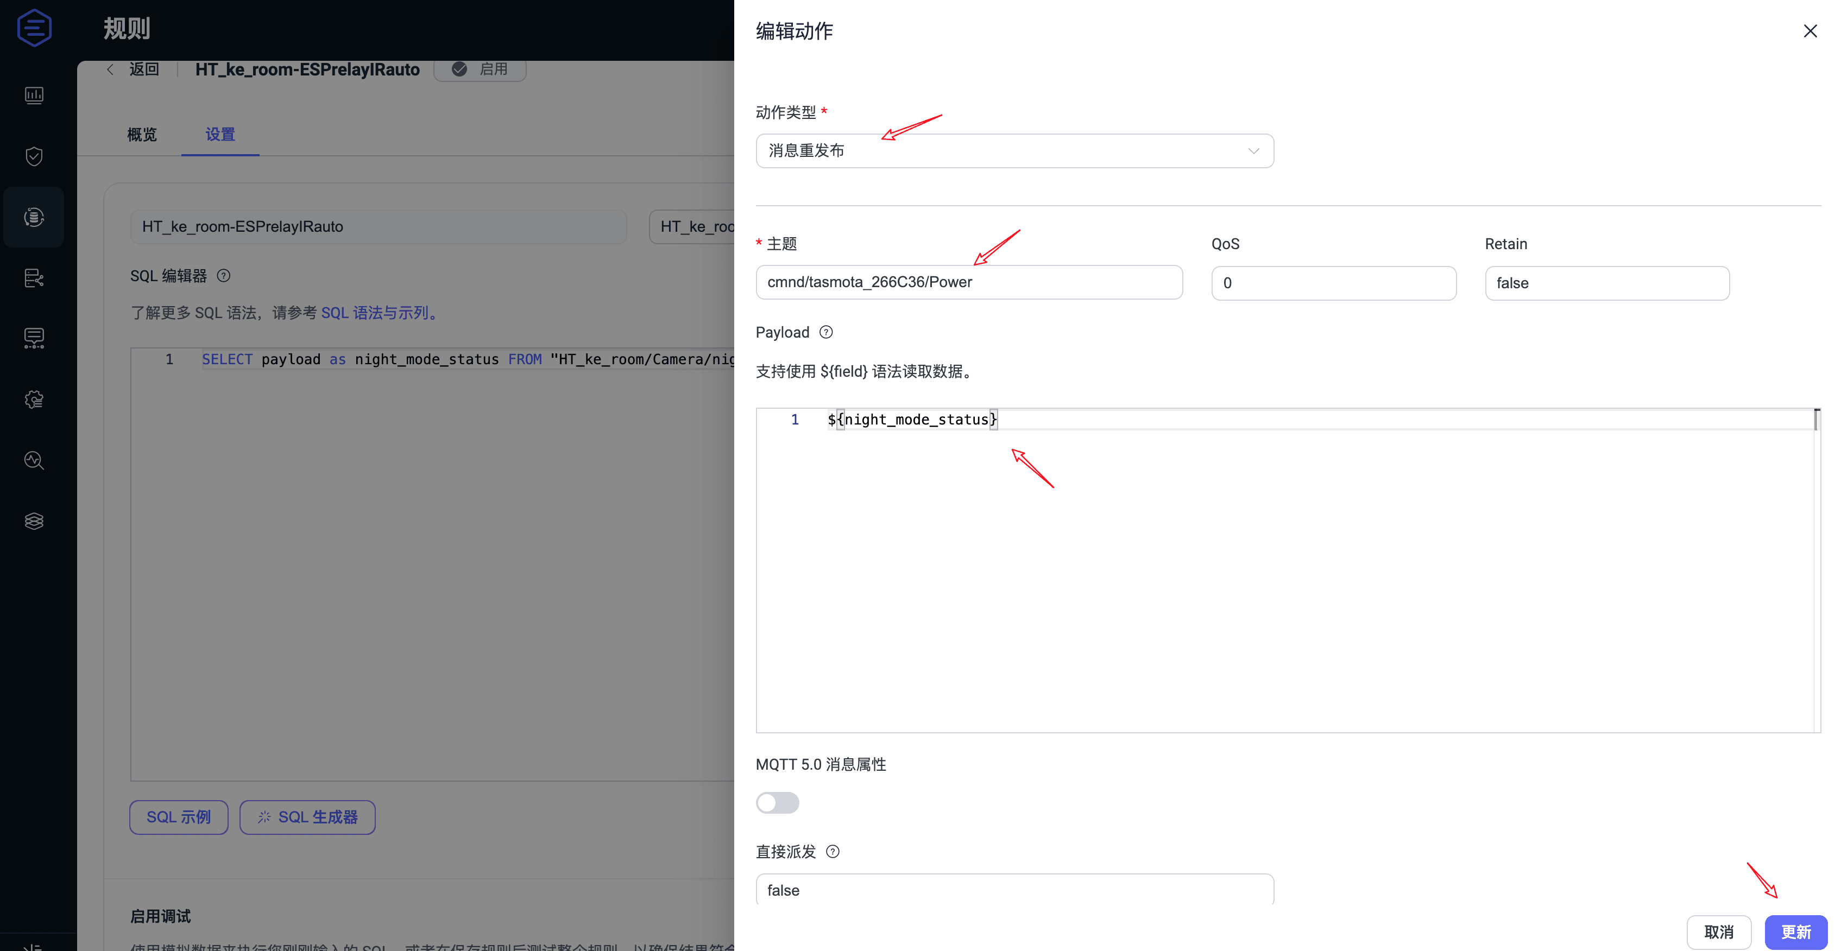Open the management gear sidebar icon

[x=34, y=400]
